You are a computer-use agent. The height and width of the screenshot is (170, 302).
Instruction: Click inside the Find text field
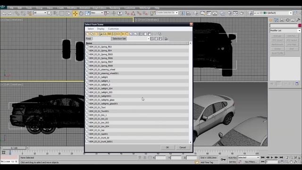click(101, 39)
